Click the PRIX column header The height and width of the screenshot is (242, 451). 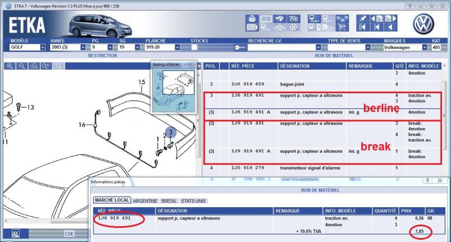(x=412, y=211)
